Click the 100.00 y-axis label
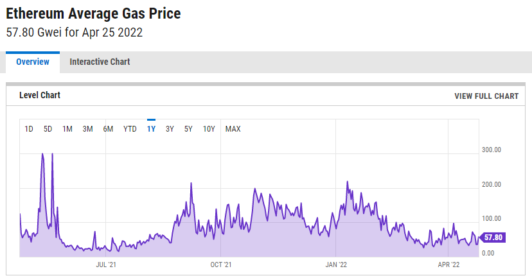This screenshot has height=278, width=532. 492,219
